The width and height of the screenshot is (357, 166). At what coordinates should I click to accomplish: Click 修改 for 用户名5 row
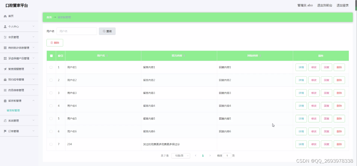(314, 118)
